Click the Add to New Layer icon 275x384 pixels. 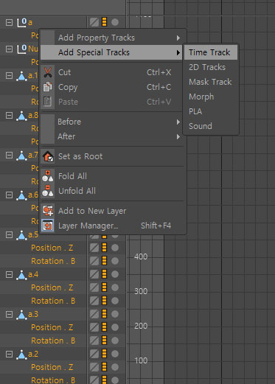pyautogui.click(x=48, y=211)
